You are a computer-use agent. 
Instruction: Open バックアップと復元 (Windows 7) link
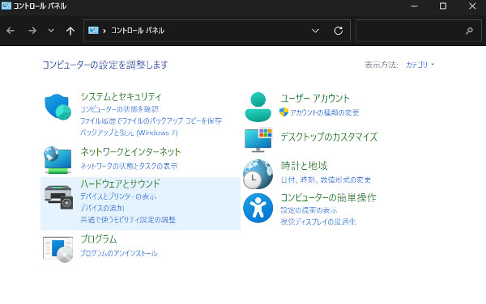click(x=129, y=133)
